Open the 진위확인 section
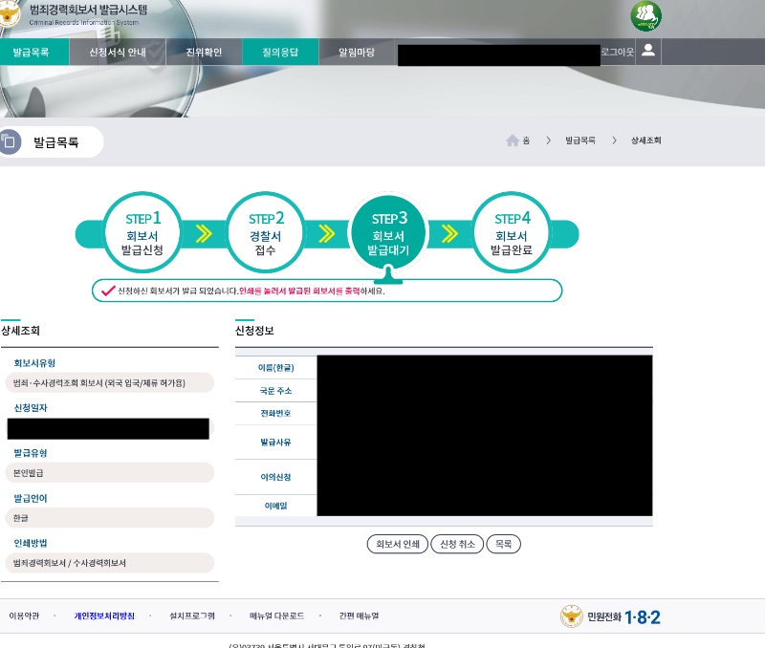This screenshot has width=765, height=648. point(206,53)
